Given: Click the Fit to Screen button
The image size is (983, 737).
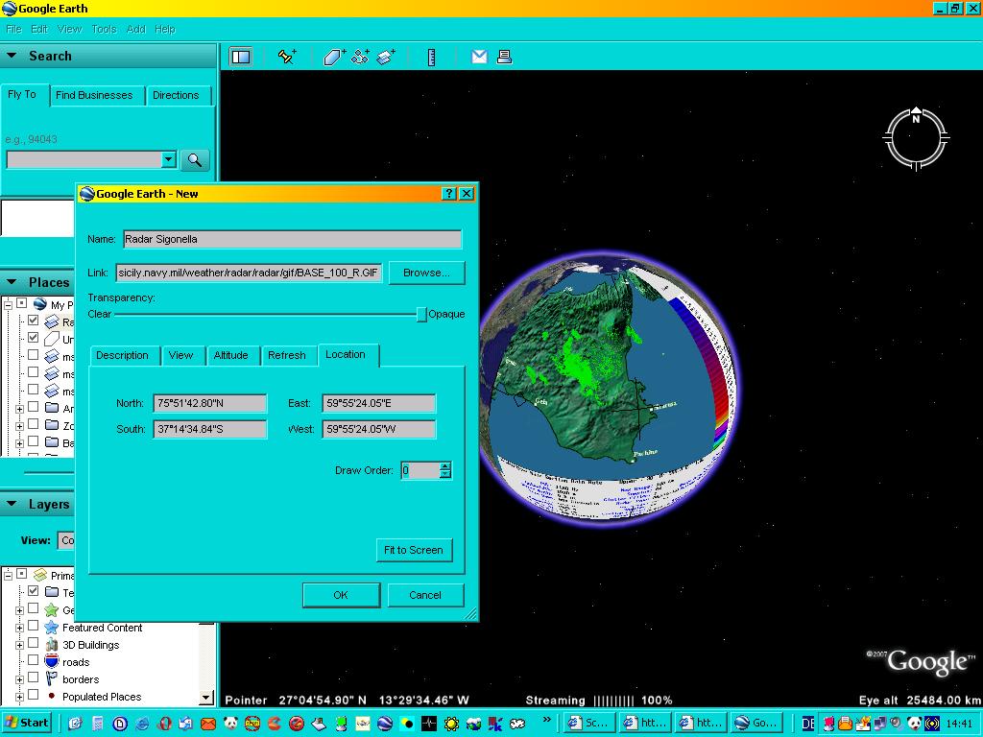Looking at the screenshot, I should pos(413,550).
